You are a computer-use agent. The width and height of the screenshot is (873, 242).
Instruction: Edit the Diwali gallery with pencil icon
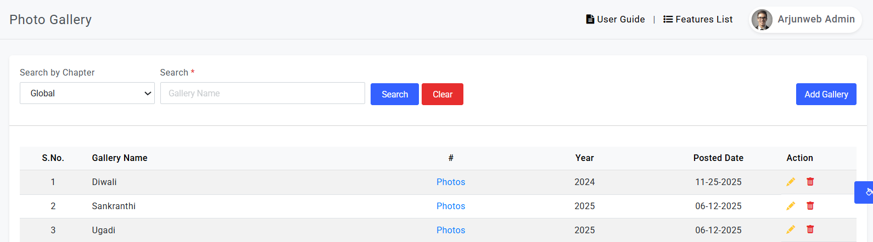coord(791,182)
